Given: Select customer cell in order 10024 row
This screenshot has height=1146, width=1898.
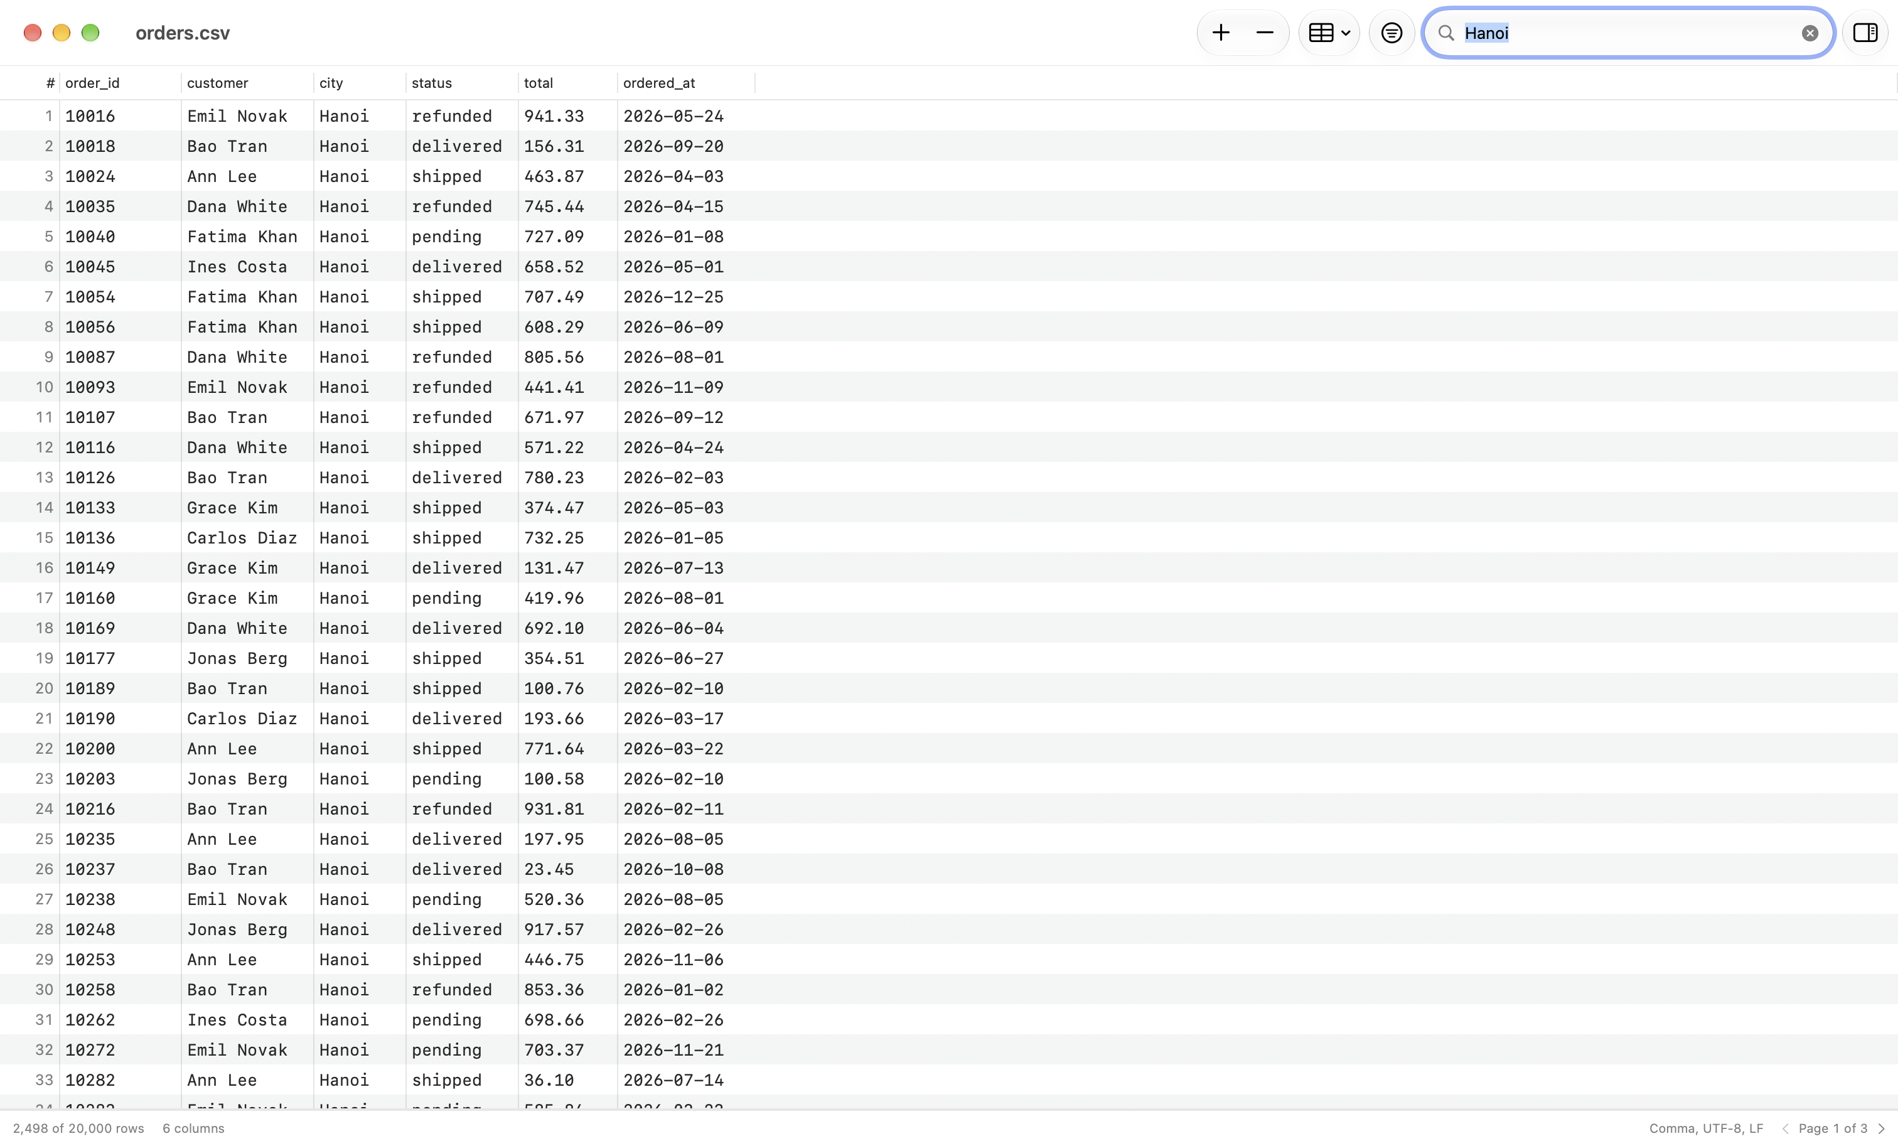Looking at the screenshot, I should (247, 176).
